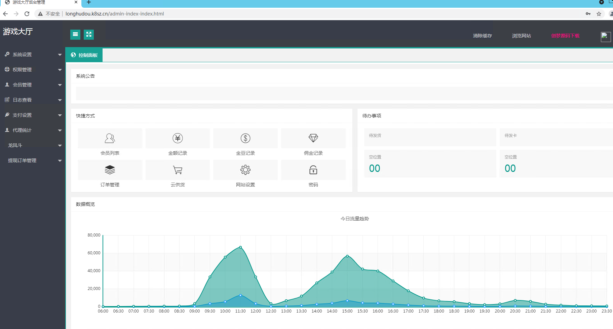Expand the 支付设置 sidebar menu

point(32,115)
